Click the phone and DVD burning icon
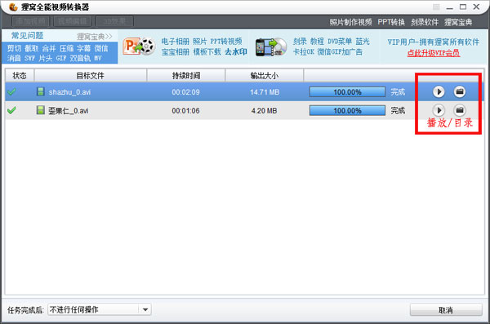 [x=271, y=47]
